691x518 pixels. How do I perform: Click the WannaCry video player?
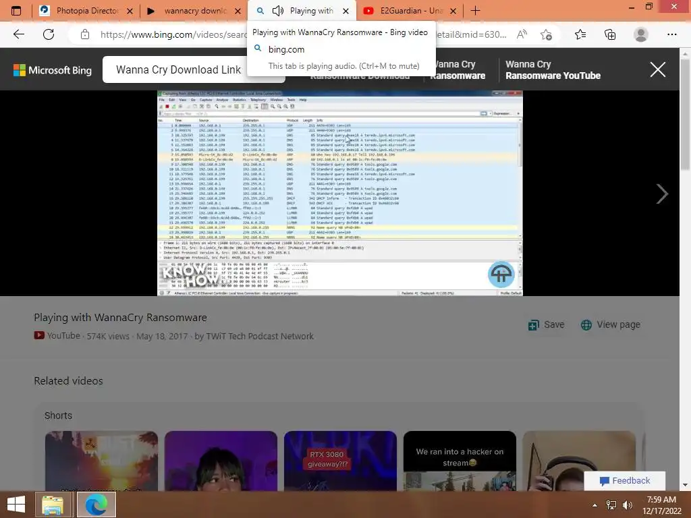pyautogui.click(x=340, y=193)
